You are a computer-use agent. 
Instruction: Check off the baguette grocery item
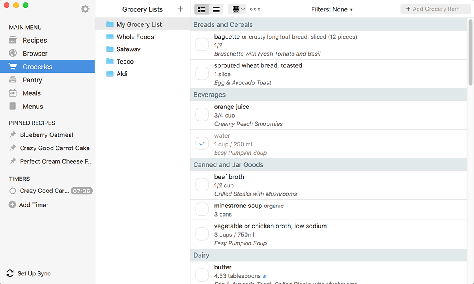(x=202, y=45)
